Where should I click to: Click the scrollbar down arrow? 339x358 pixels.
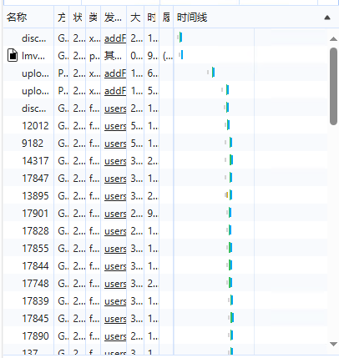click(x=333, y=344)
